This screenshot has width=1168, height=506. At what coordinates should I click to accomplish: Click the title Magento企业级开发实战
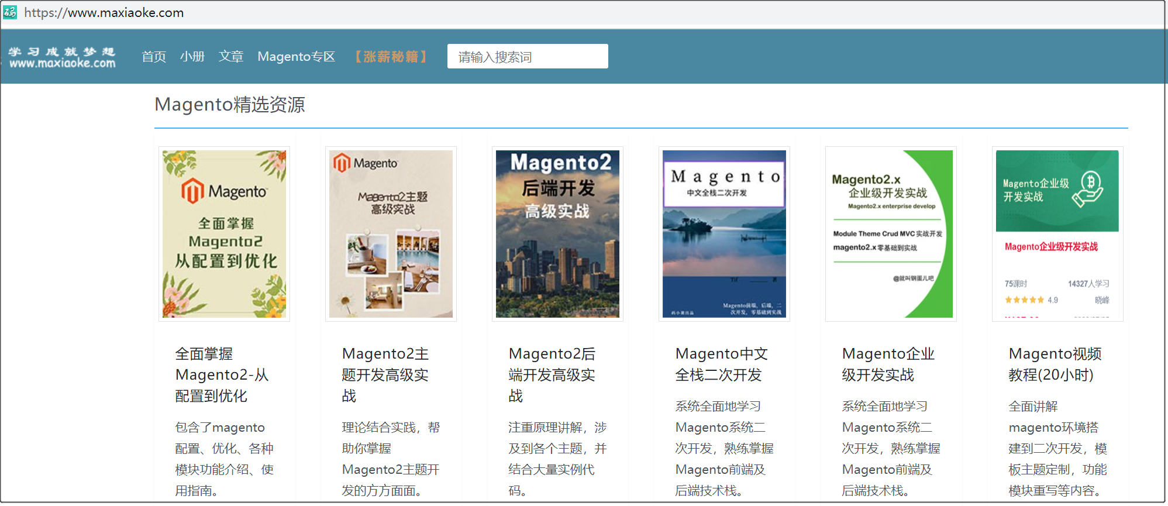[888, 364]
